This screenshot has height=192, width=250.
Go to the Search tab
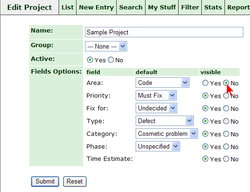(131, 8)
